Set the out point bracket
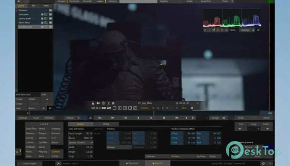 click(x=193, y=118)
